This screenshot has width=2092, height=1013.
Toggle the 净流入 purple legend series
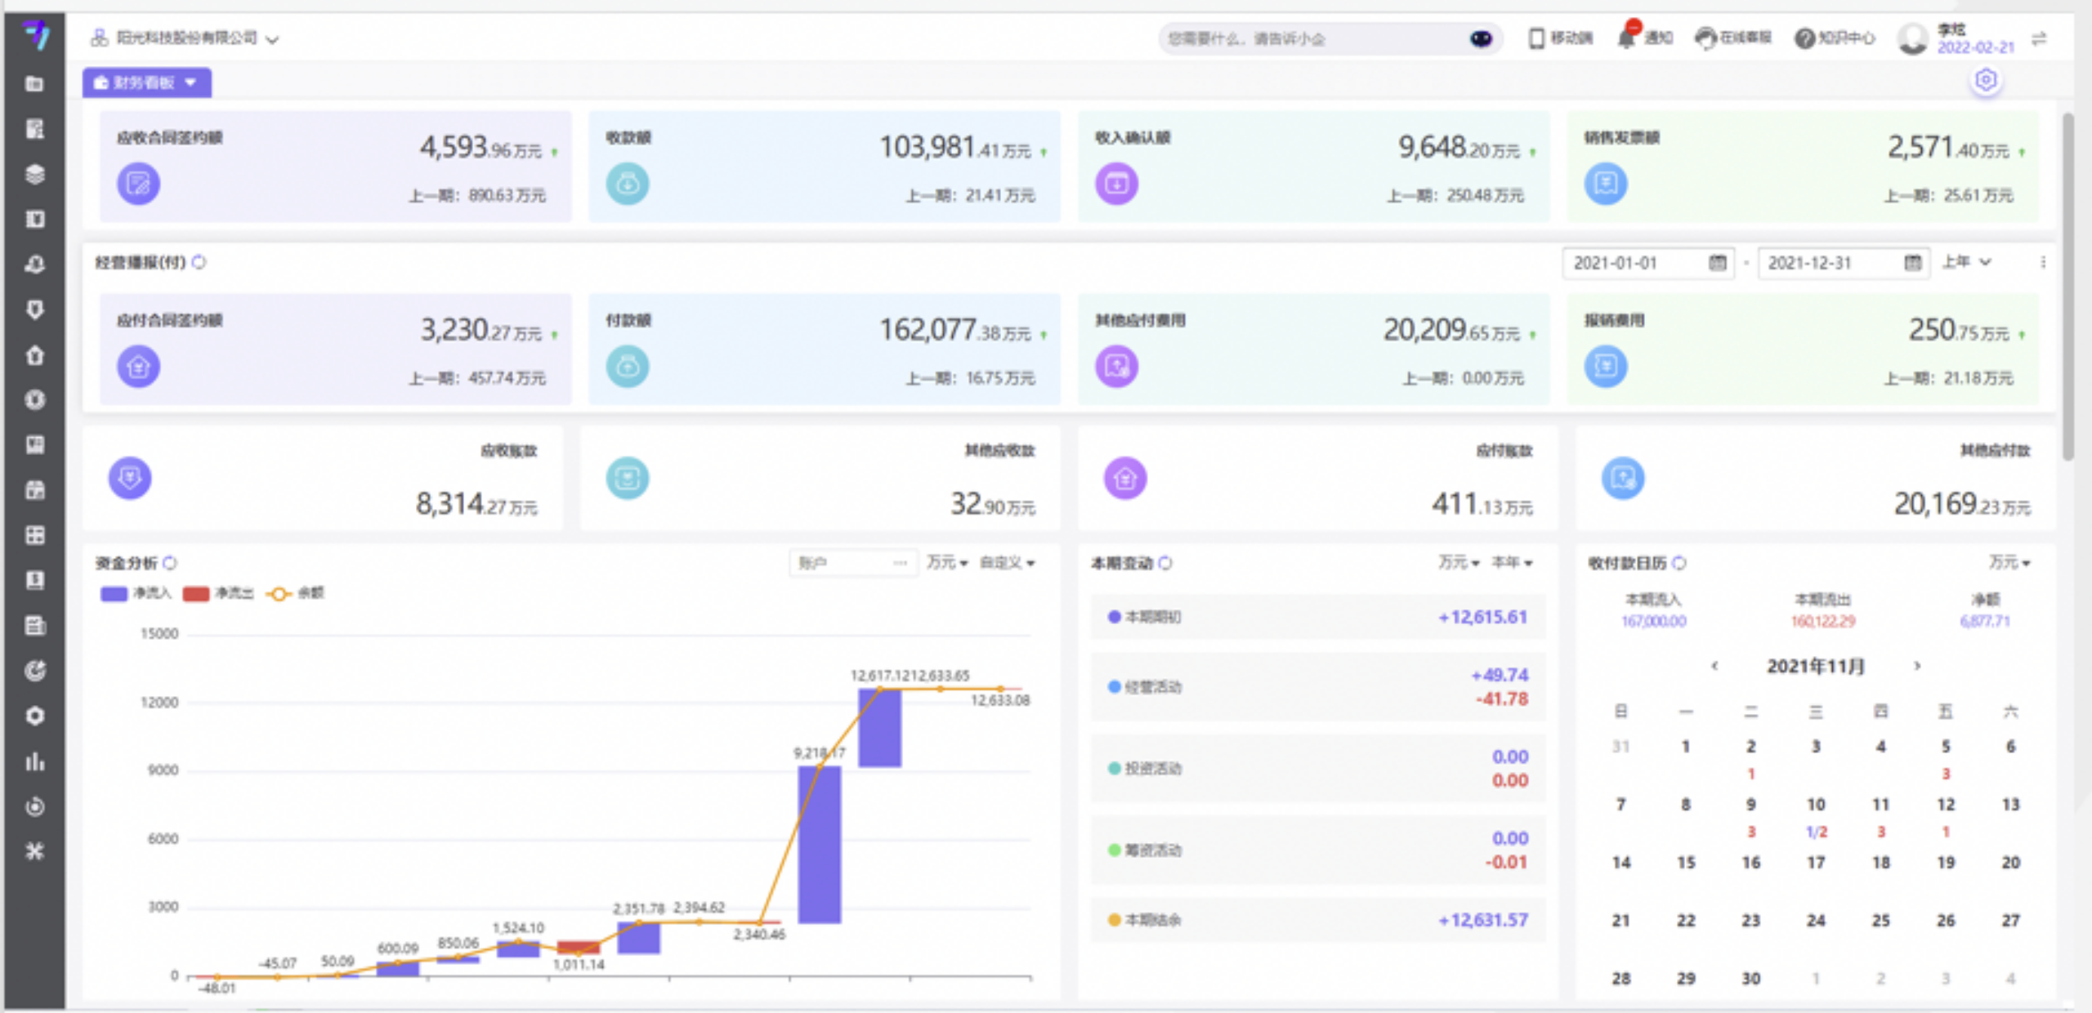[x=114, y=593]
